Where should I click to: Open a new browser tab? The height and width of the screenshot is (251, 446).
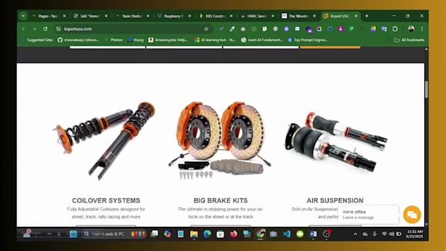(367, 16)
